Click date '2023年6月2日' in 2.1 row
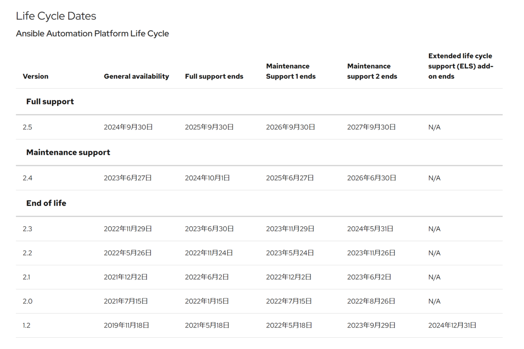This screenshot has width=524, height=349. tap(369, 277)
